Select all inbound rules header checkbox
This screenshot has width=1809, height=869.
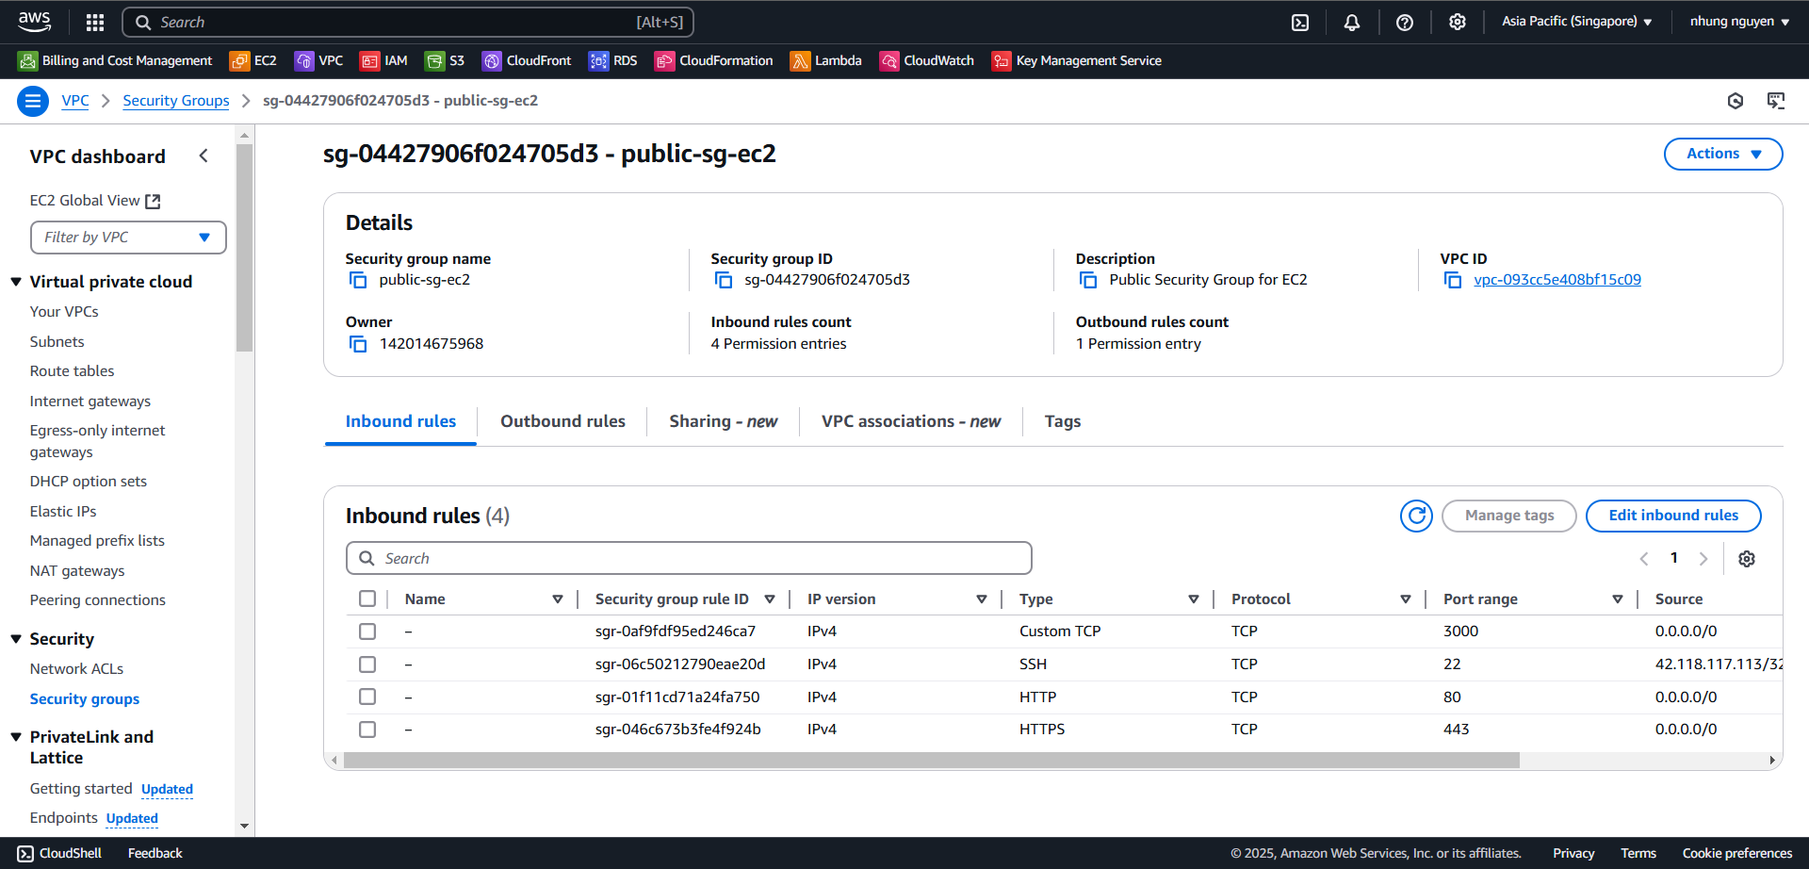367,598
